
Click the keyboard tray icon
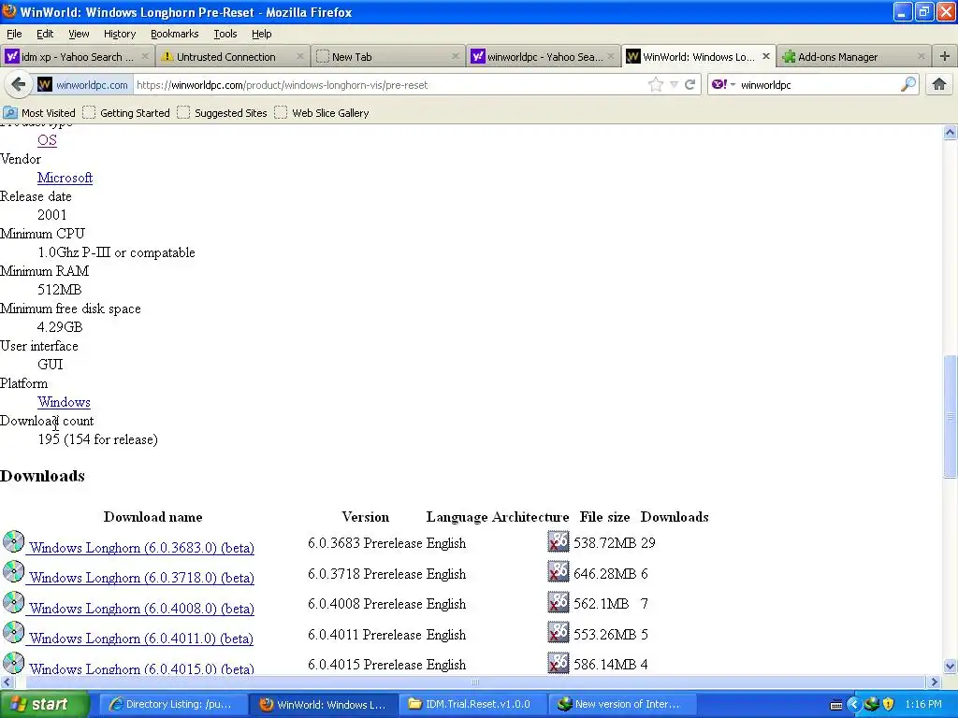(x=836, y=705)
